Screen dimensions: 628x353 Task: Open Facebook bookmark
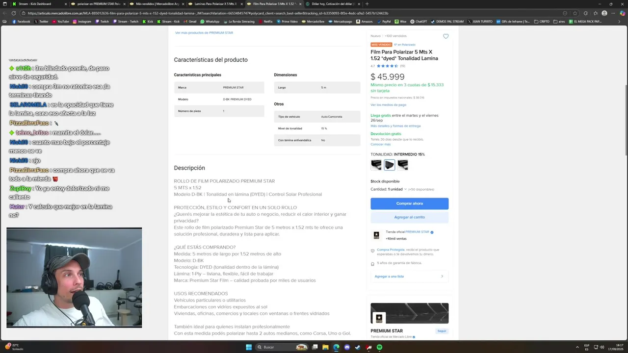click(x=21, y=22)
